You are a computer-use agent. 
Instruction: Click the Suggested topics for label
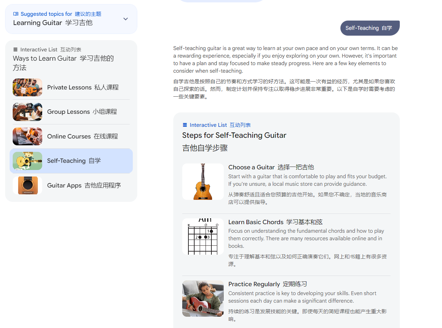[x=46, y=14]
